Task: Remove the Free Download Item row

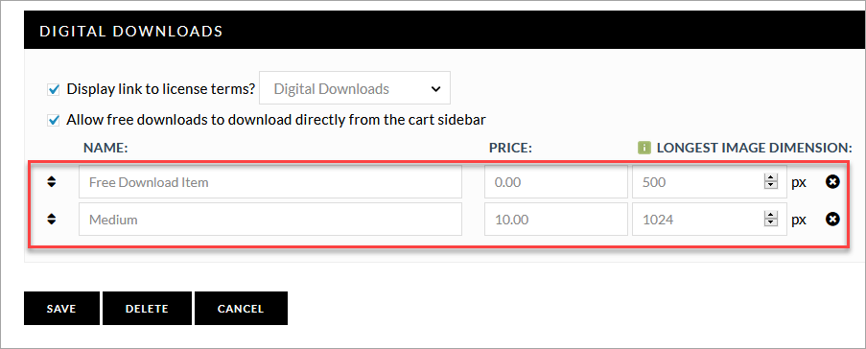Action: click(832, 181)
